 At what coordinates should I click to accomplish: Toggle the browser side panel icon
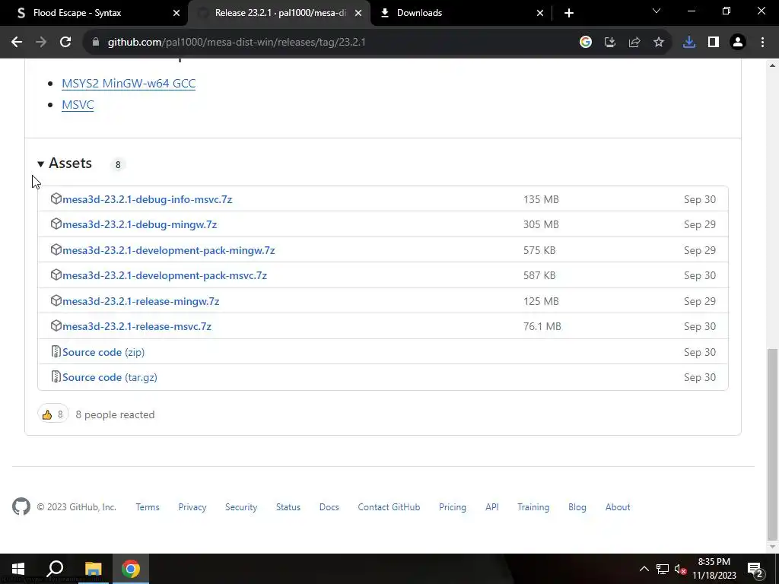714,43
